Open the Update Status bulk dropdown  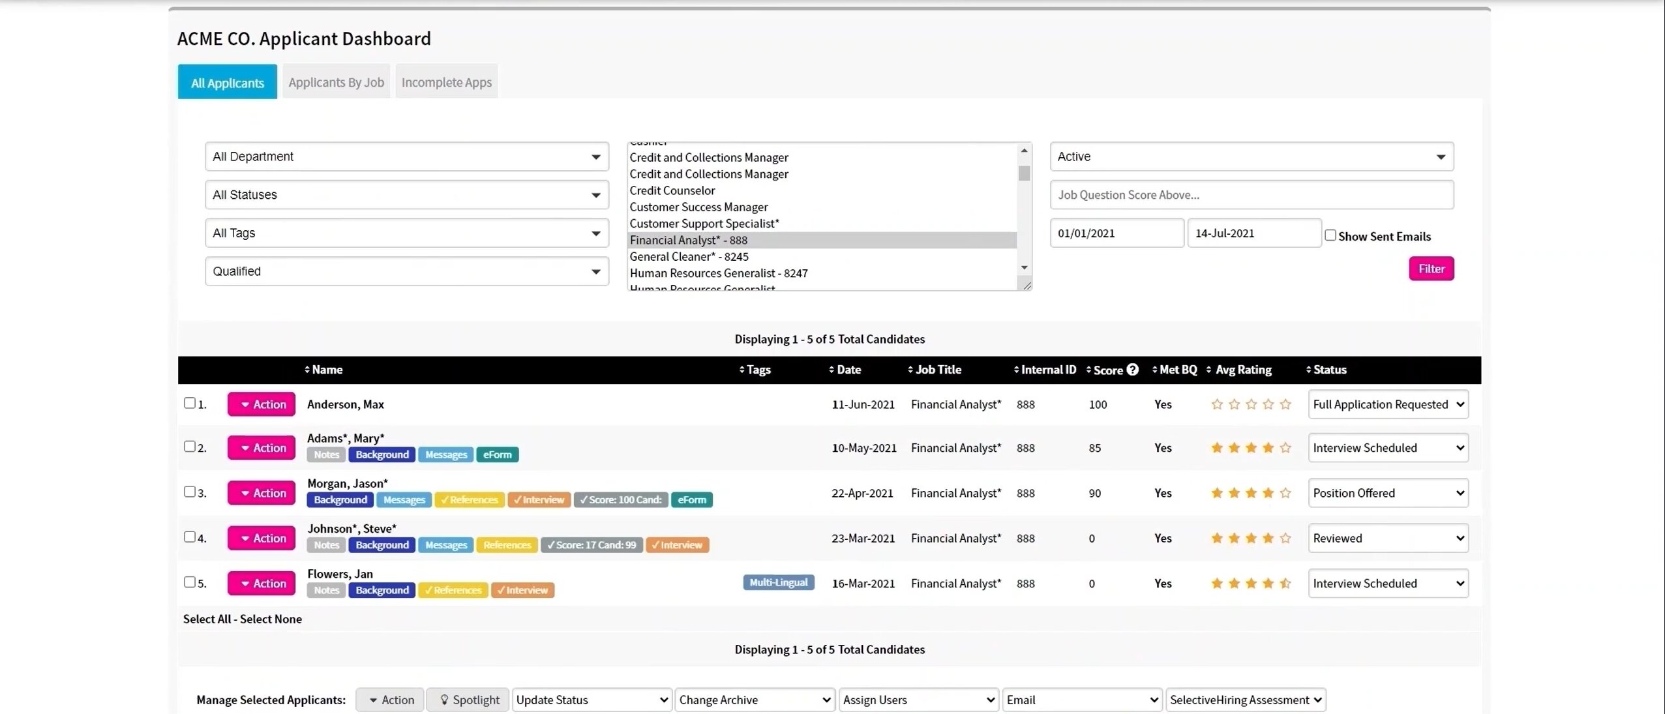point(592,700)
